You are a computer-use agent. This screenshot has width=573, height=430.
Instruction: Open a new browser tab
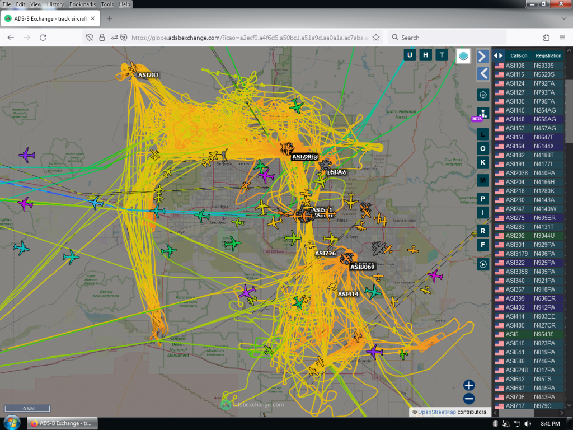[109, 18]
